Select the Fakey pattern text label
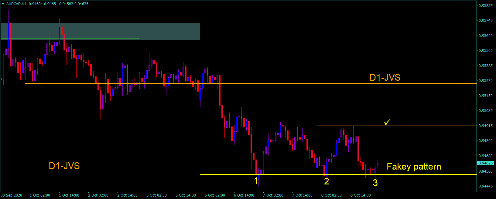Viewport: 496px width, 199px height. point(414,167)
